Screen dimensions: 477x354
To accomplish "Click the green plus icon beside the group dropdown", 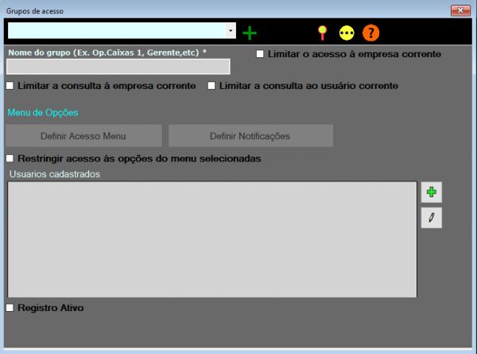I will click(x=250, y=33).
